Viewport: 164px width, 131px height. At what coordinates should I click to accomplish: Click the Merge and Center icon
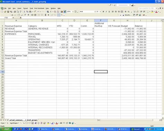tap(122, 12)
